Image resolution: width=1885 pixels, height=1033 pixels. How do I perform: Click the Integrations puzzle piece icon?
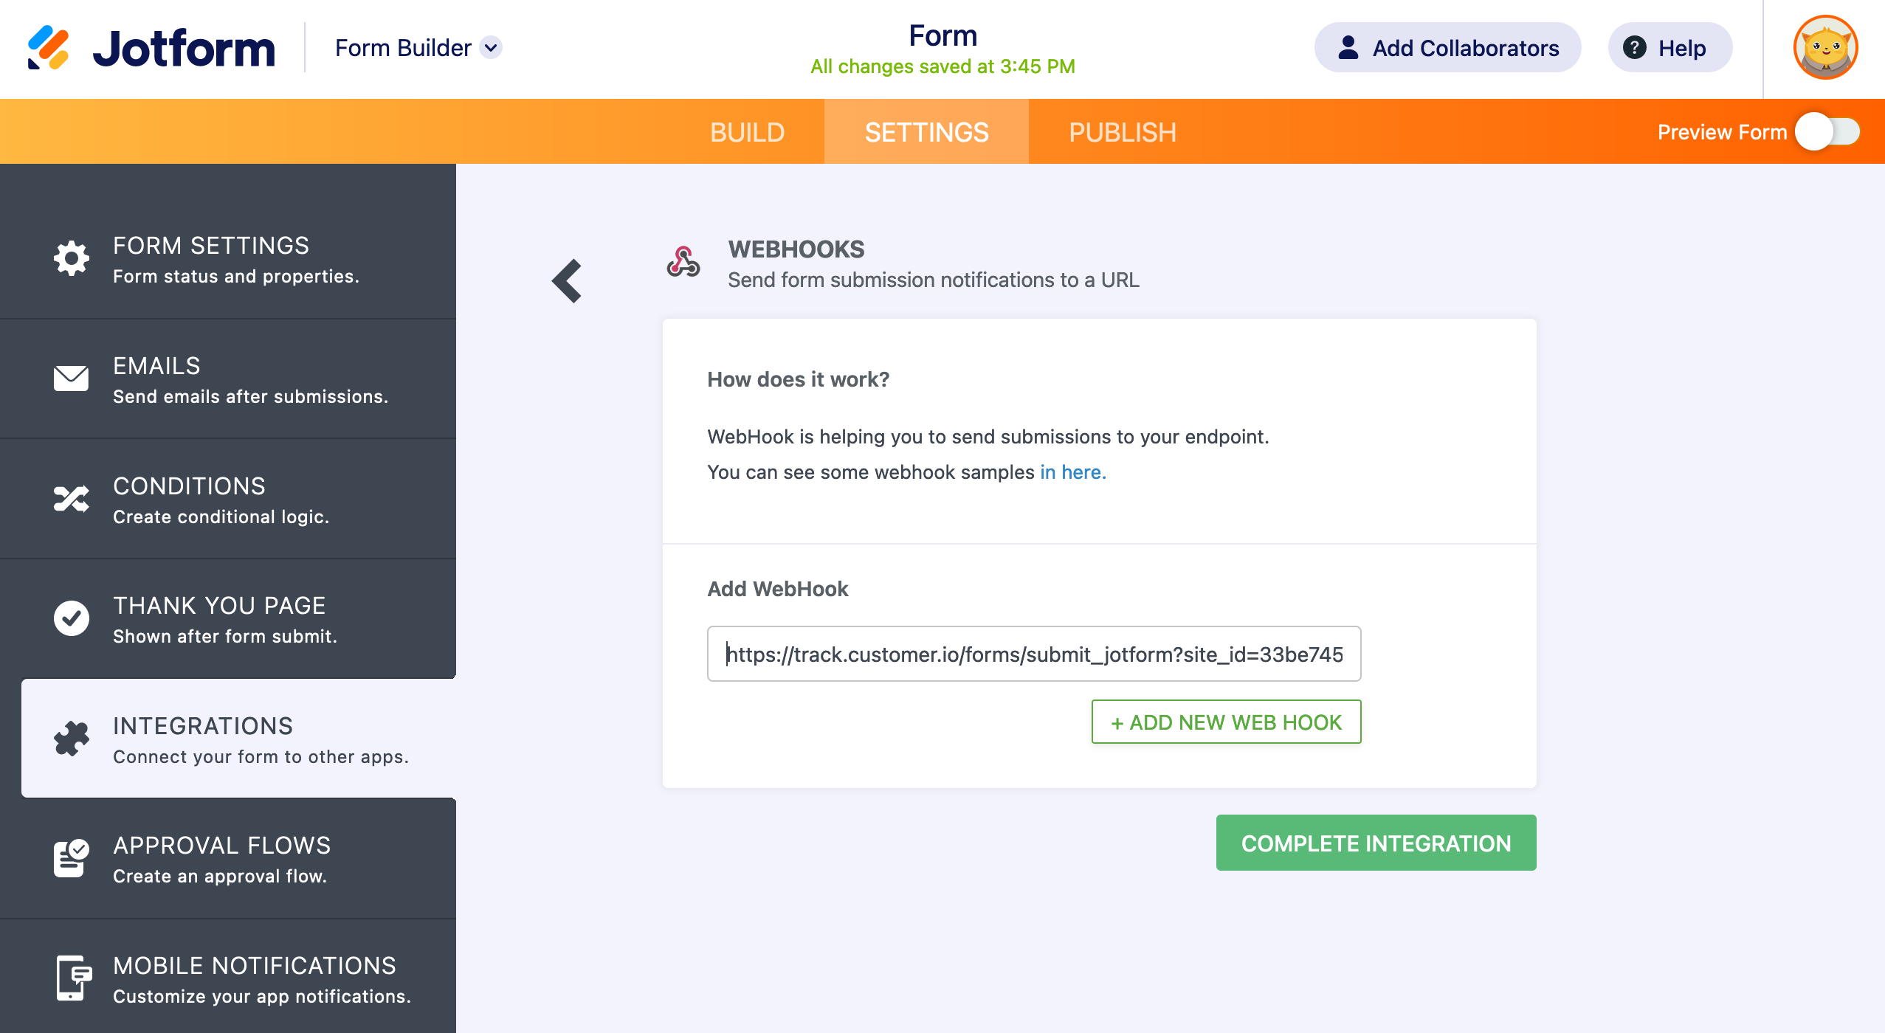(x=71, y=739)
